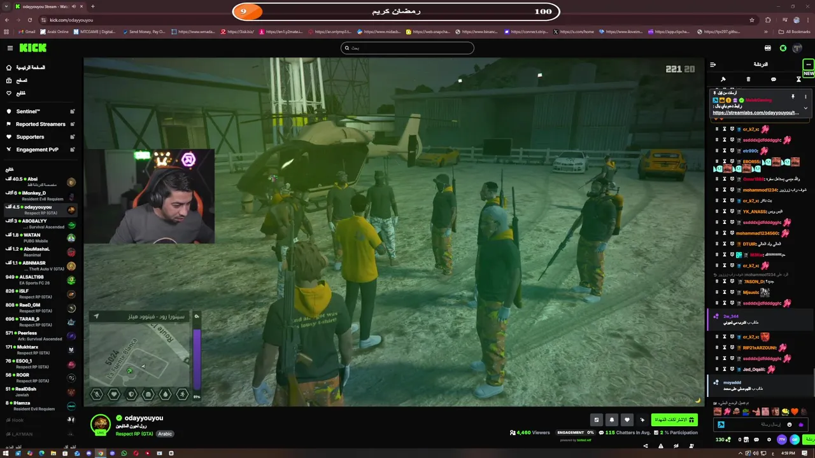Open the All Bookmarks folder
Image resolution: width=815 pixels, height=458 pixels.
tap(795, 32)
